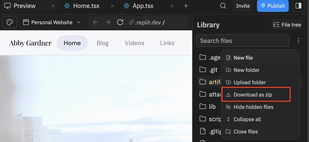Click the Search files field

tap(243, 41)
